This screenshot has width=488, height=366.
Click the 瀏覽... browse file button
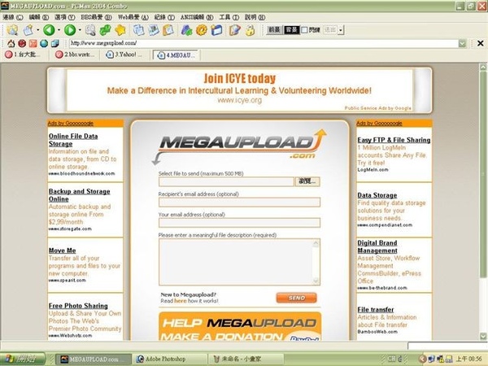point(307,181)
